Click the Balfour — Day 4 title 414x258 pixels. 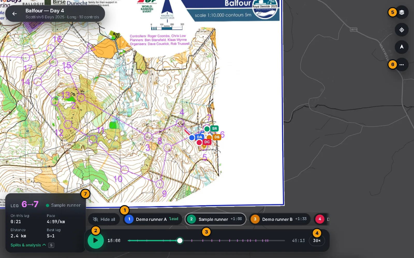[x=45, y=11]
